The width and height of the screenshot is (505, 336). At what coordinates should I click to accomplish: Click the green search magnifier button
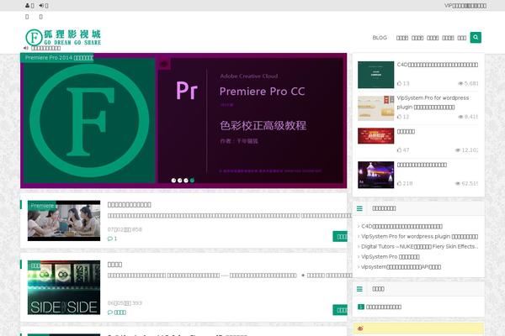coord(476,37)
